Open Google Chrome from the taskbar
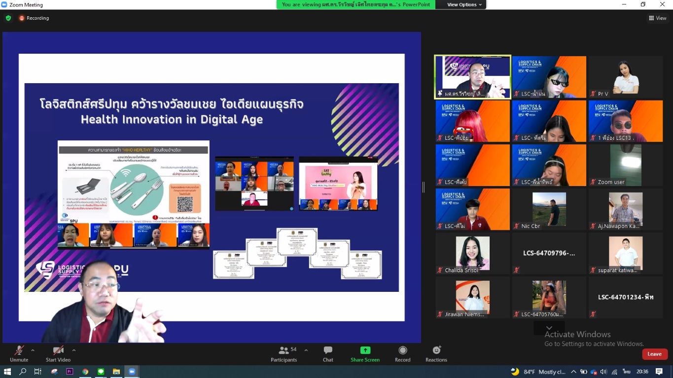 [x=85, y=372]
